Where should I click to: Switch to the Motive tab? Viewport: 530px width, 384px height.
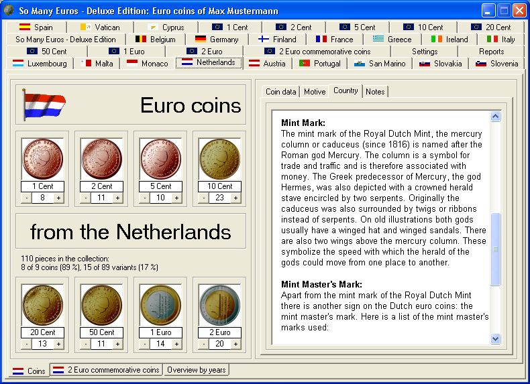pos(315,92)
